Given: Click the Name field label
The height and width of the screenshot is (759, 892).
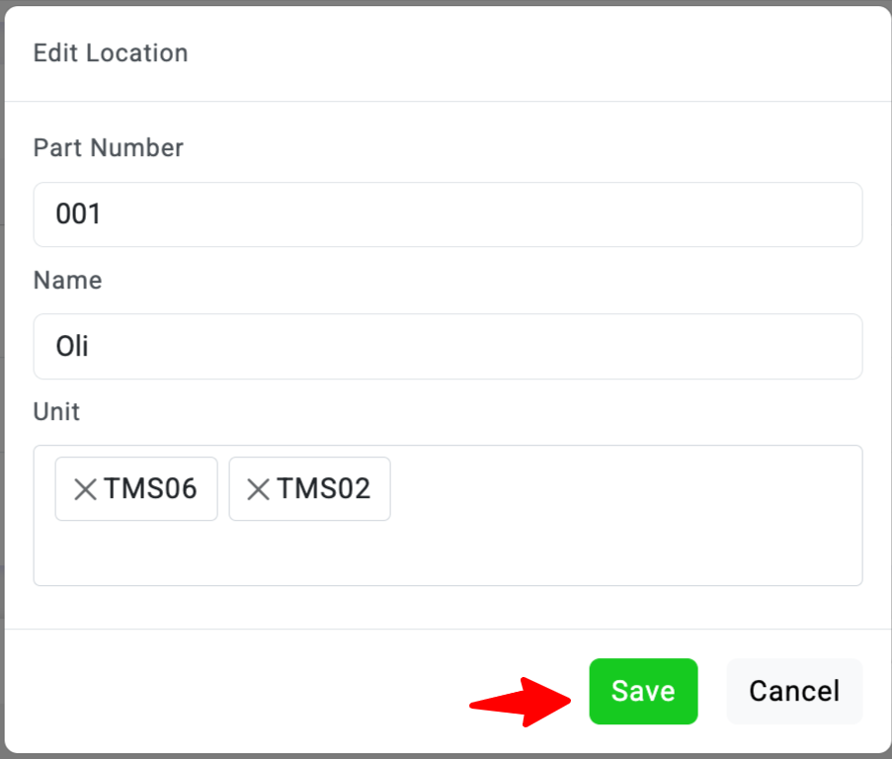Looking at the screenshot, I should point(68,281).
